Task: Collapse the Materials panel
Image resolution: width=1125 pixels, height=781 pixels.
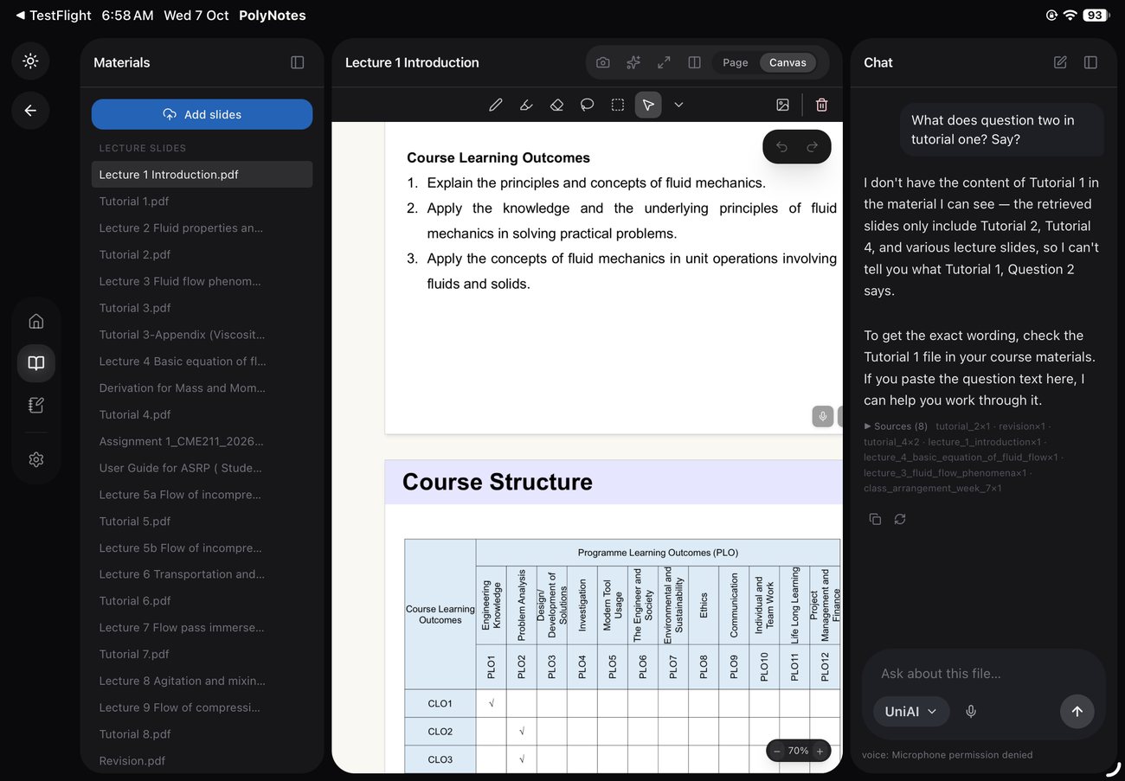Action: (298, 62)
